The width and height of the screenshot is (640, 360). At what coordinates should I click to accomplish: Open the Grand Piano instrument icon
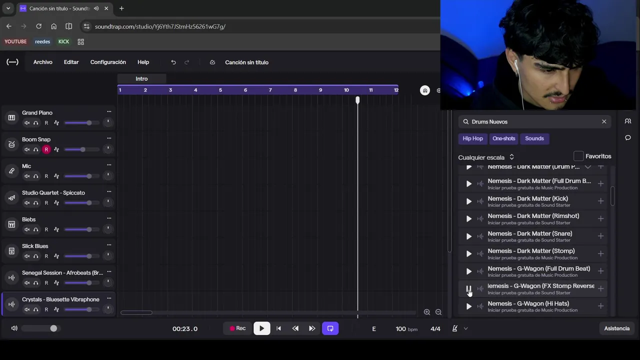coord(11,117)
